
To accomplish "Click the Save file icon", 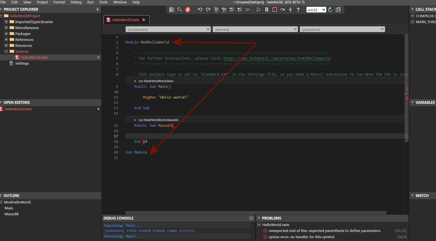I will pos(172,9).
